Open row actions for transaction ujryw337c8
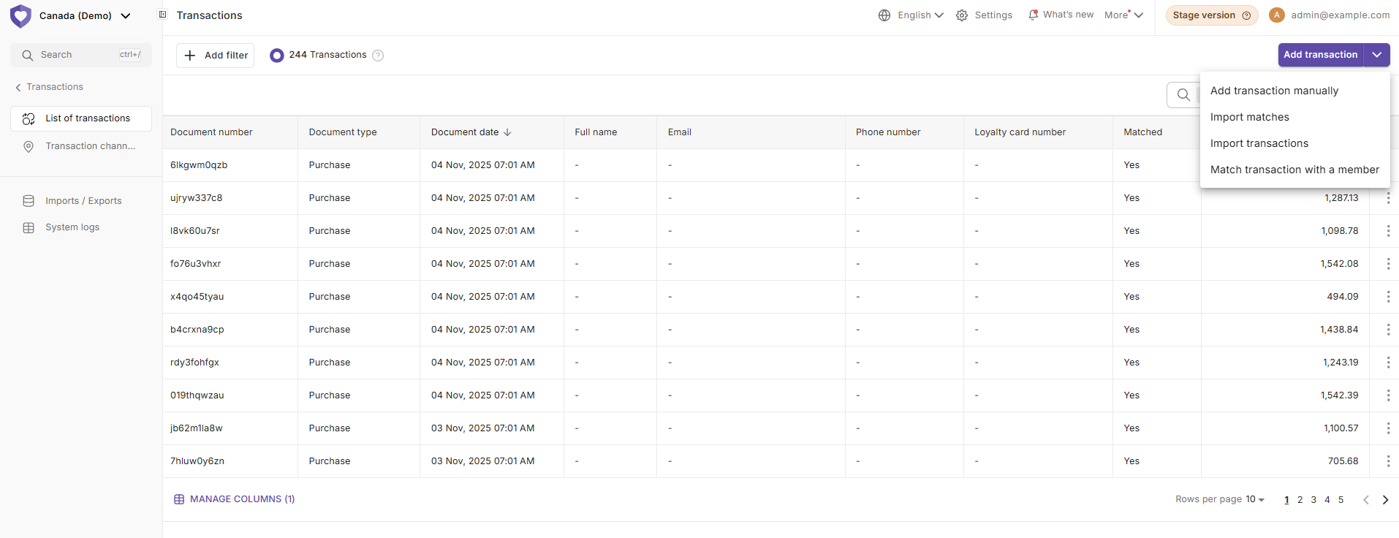The height and width of the screenshot is (538, 1399). (1387, 198)
